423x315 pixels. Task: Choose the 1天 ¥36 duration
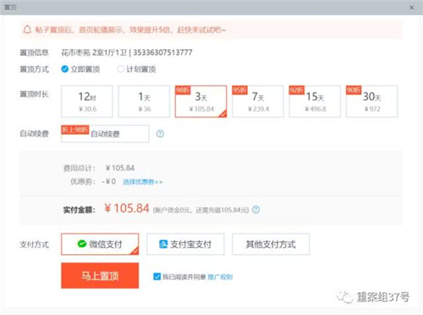(144, 102)
